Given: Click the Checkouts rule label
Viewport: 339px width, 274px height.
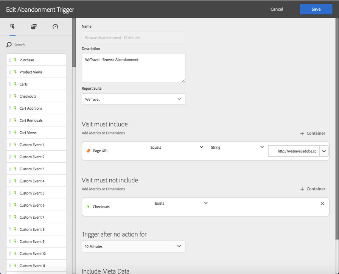Looking at the screenshot, I should click(101, 207).
